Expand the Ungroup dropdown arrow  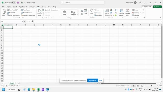[x=141, y=13]
